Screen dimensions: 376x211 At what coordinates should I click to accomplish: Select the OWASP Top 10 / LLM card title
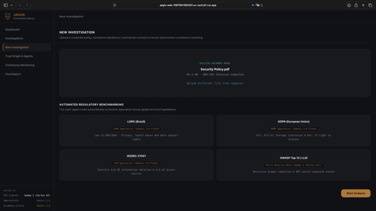pyautogui.click(x=293, y=158)
